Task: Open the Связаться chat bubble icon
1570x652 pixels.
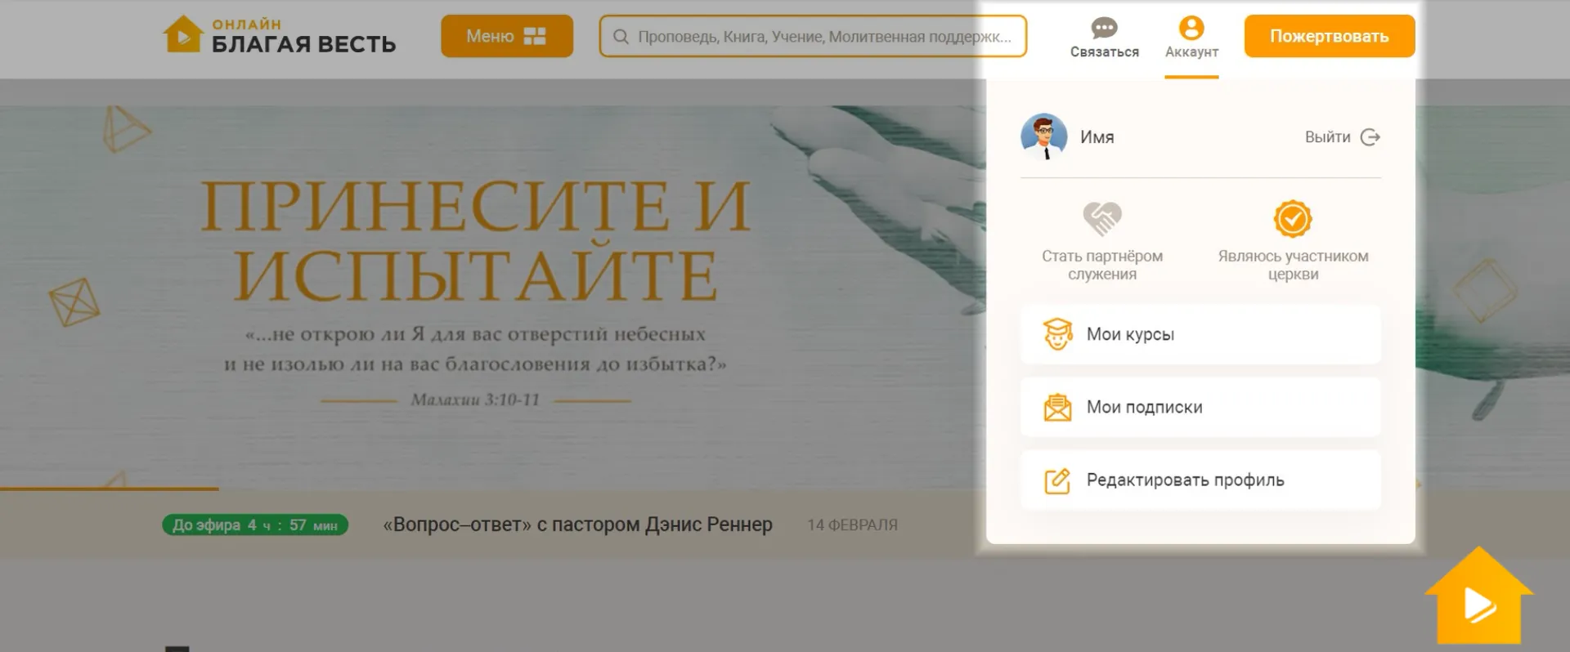Action: [x=1104, y=29]
